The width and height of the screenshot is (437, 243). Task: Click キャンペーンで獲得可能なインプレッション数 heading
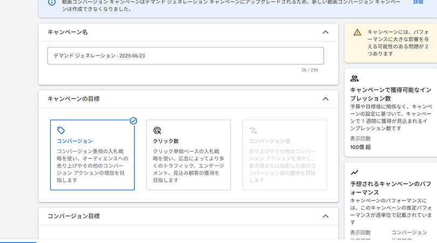(x=391, y=94)
